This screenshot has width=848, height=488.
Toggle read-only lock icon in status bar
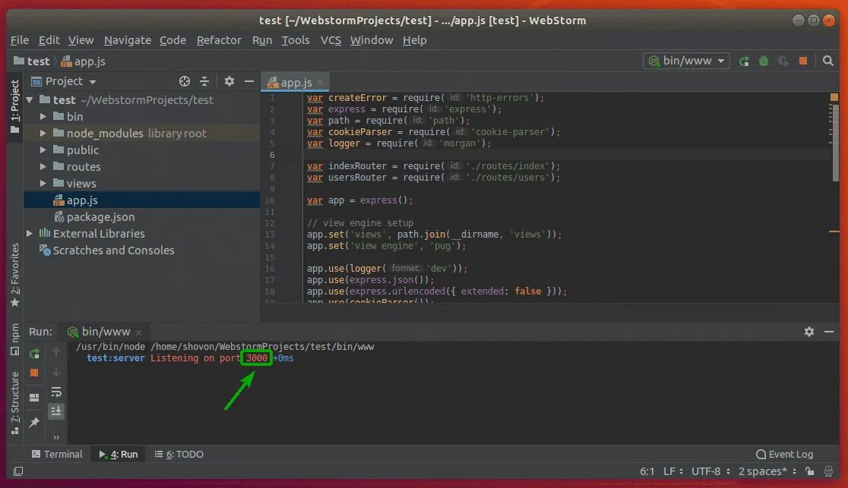pos(809,471)
